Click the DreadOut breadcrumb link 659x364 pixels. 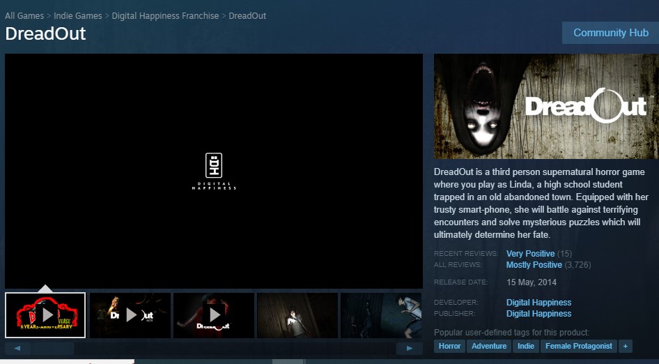pos(247,15)
